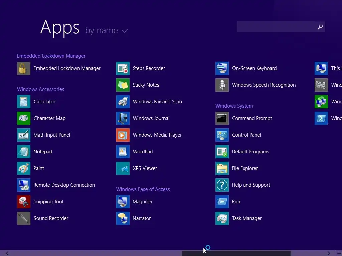Click the scrollbar right arrow
Viewport: 342px width, 256px height.
[329, 253]
